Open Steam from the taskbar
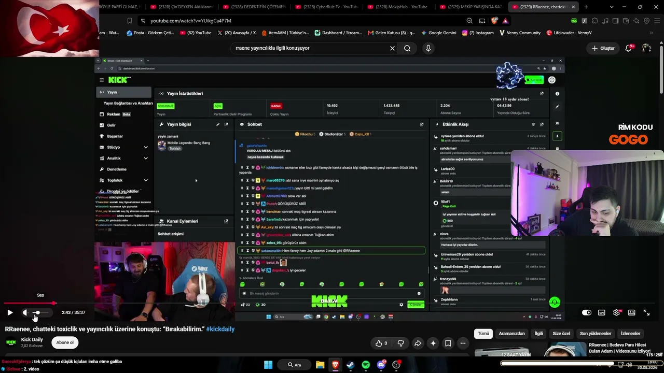Viewport: 664px width, 373px height. click(350, 365)
